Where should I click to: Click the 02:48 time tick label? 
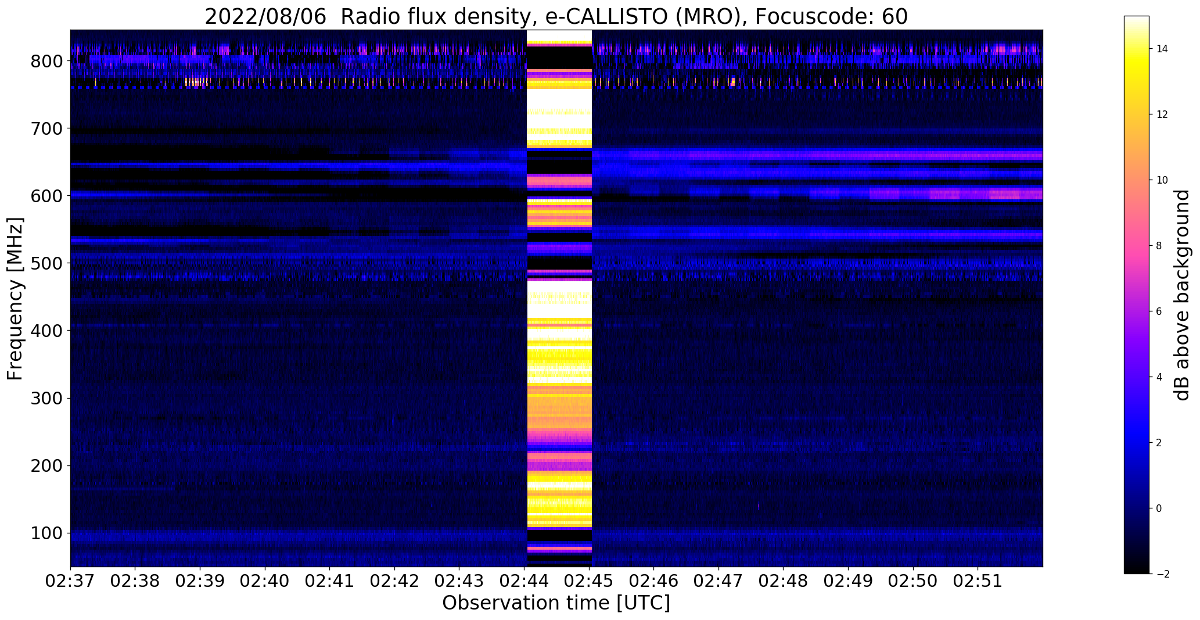[784, 581]
